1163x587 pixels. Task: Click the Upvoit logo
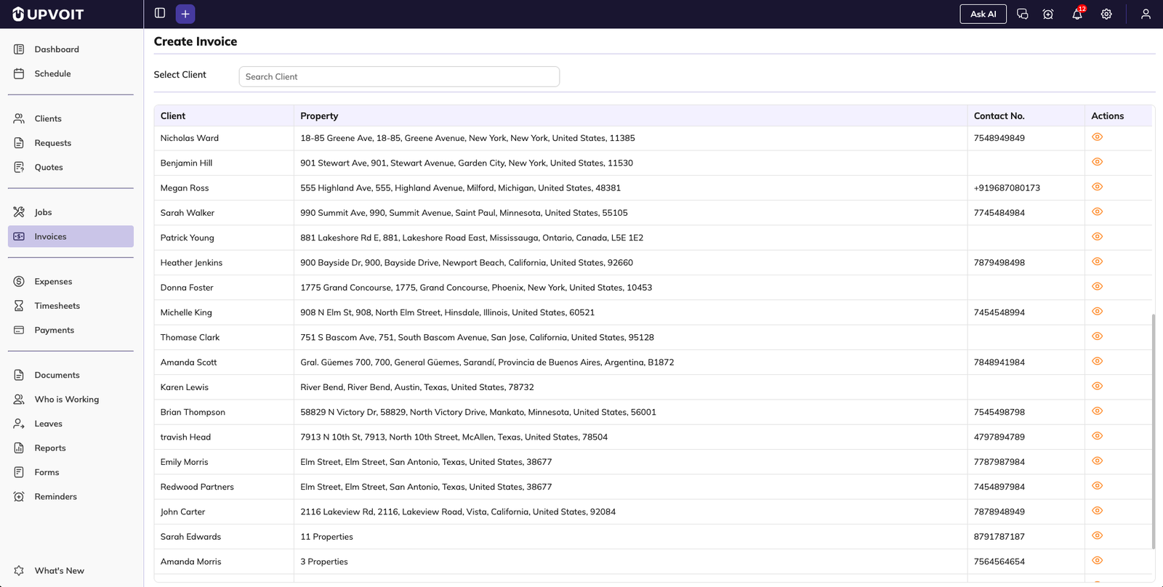coord(48,14)
